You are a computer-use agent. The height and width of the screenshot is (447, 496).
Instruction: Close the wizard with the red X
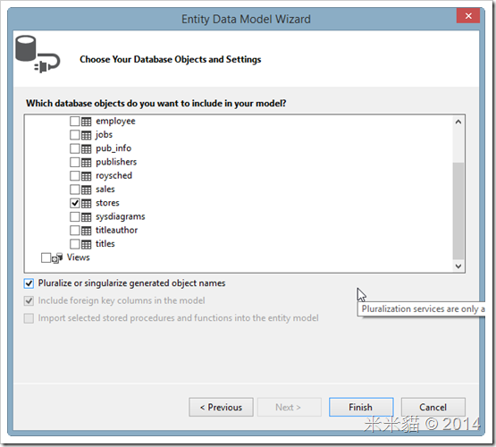[468, 16]
